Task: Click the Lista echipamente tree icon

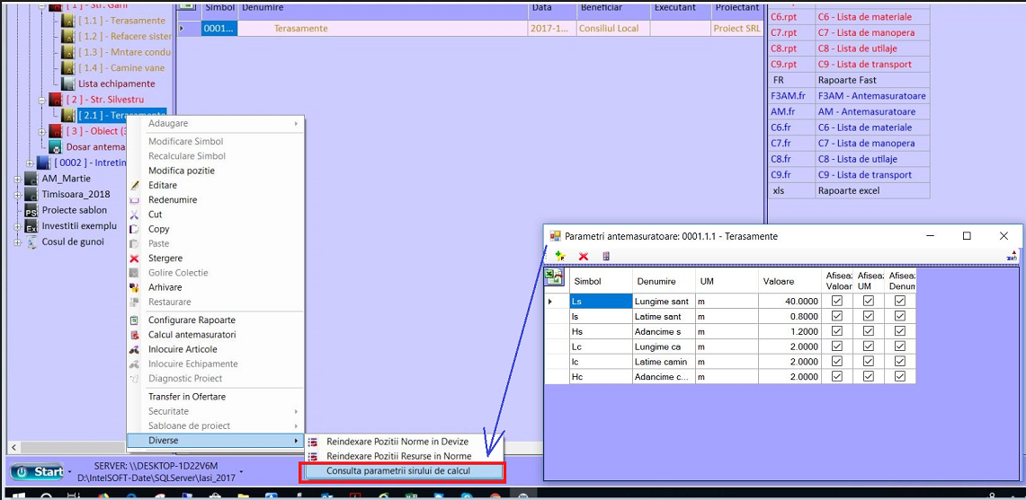Action: point(68,83)
